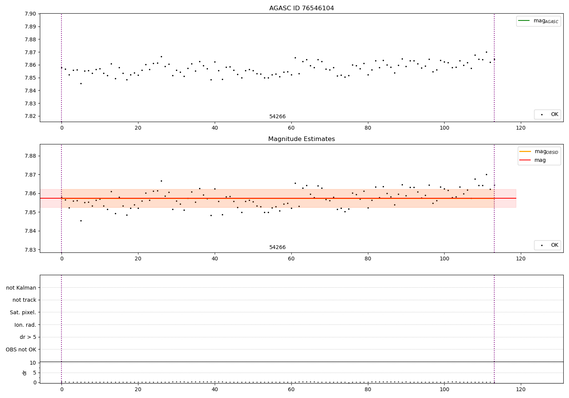Click the "54266" label in the Magnitude Estimates plot

pyautogui.click(x=277, y=248)
